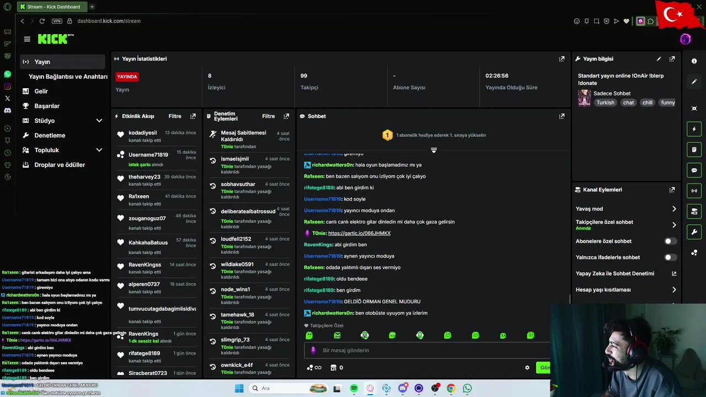Select Yayın in the left menu
This screenshot has width=706, height=397.
(x=62, y=62)
